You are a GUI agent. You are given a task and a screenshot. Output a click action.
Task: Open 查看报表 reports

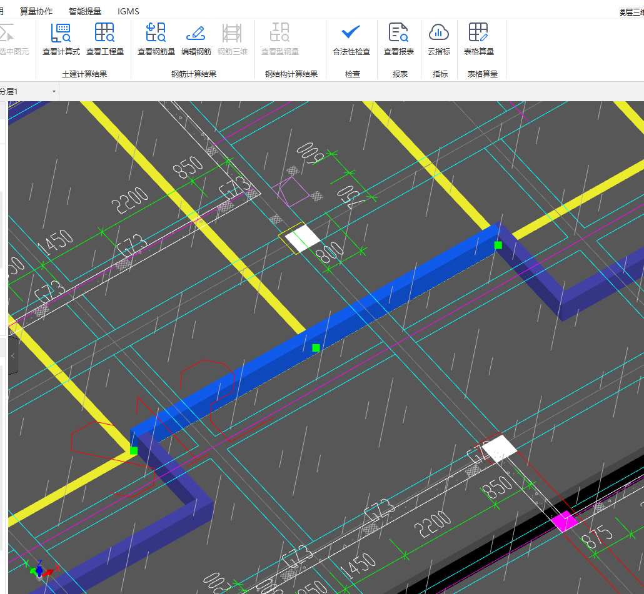(x=398, y=39)
